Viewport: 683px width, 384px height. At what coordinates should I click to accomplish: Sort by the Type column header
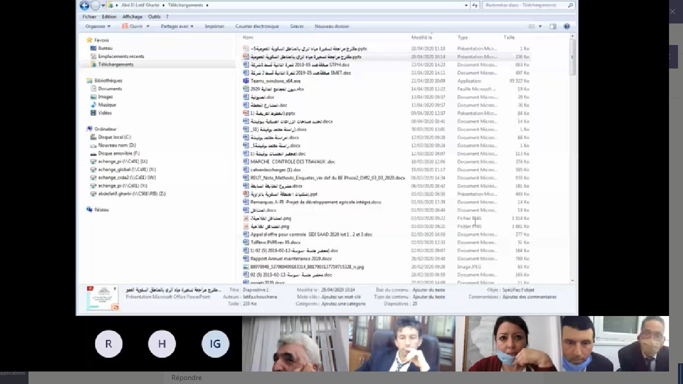(462, 37)
